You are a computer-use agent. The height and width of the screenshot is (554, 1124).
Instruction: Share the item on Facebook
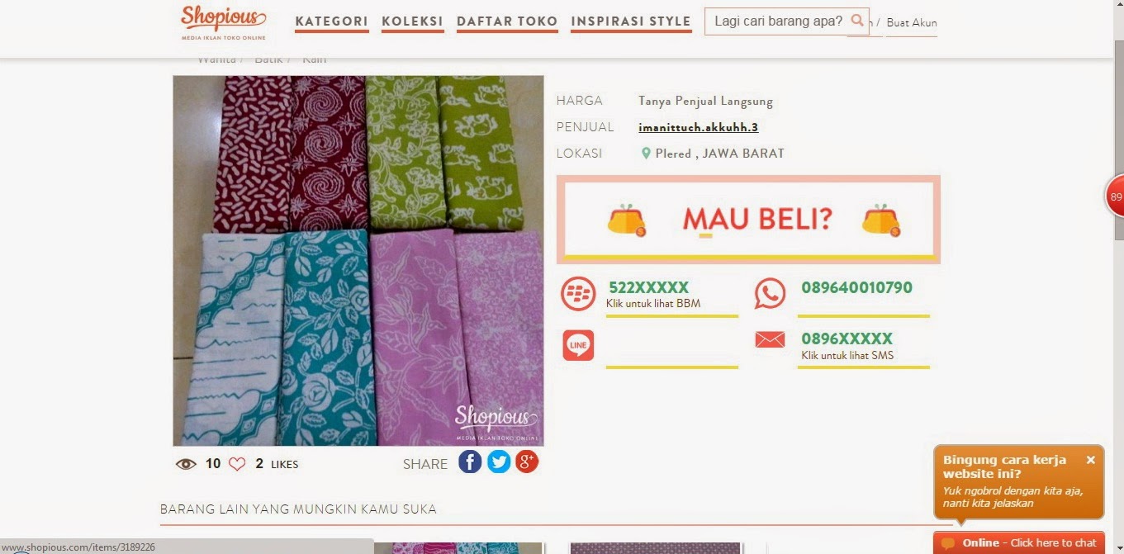(x=470, y=462)
